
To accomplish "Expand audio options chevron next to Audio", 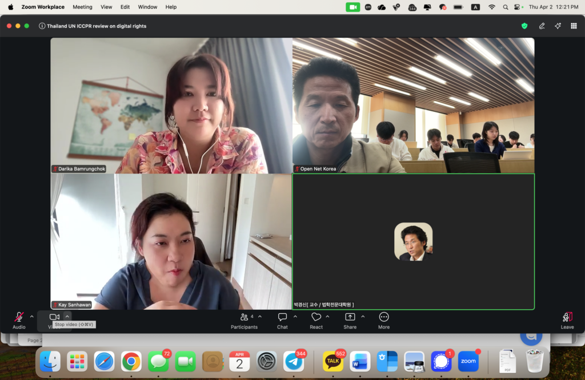I will coord(32,317).
